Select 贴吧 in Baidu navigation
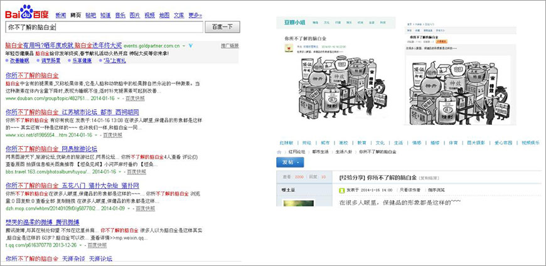546x266 pixels. (x=90, y=14)
